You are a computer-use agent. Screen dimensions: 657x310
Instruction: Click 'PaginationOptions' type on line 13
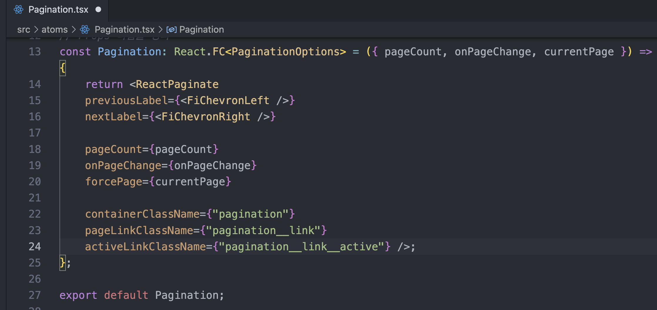[285, 52]
